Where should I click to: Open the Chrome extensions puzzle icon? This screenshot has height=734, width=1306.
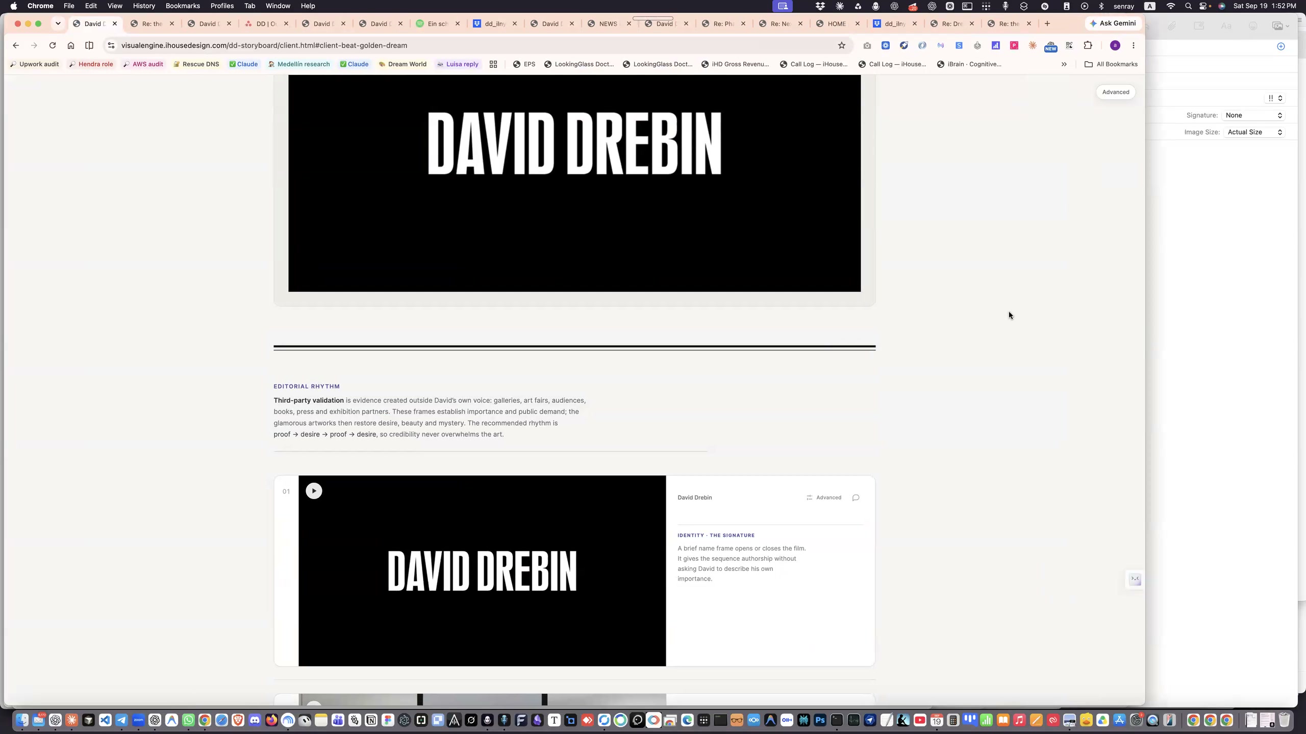pyautogui.click(x=1088, y=45)
